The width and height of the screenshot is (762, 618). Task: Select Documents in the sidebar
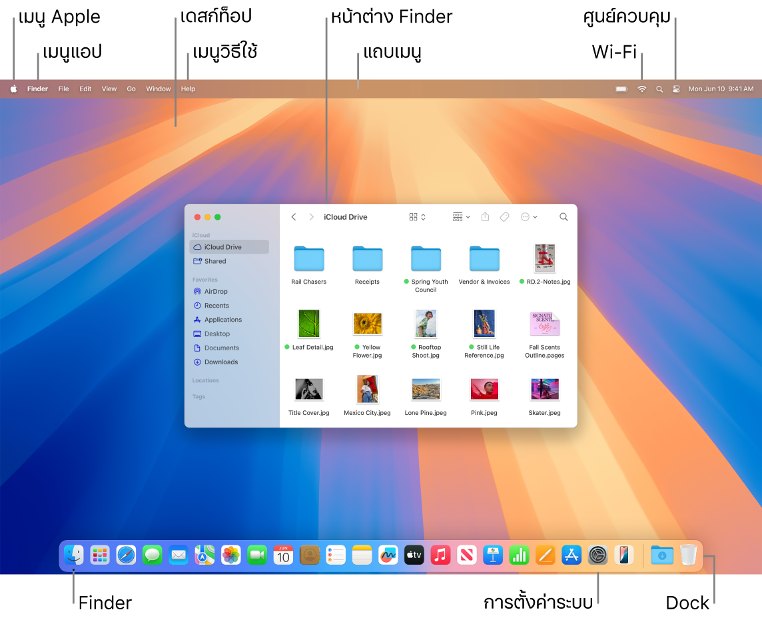click(229, 348)
